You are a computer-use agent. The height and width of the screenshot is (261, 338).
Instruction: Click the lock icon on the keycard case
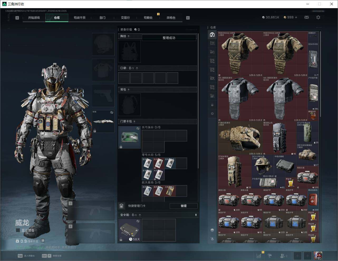(121, 147)
